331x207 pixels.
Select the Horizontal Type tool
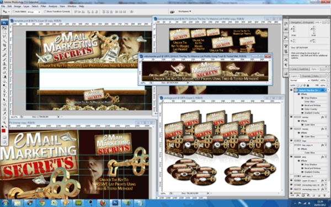[x=4, y=95]
